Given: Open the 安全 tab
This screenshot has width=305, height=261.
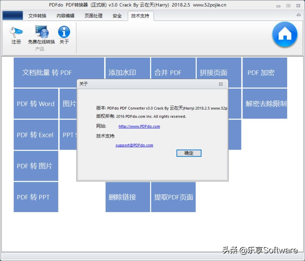Looking at the screenshot, I should (x=117, y=16).
